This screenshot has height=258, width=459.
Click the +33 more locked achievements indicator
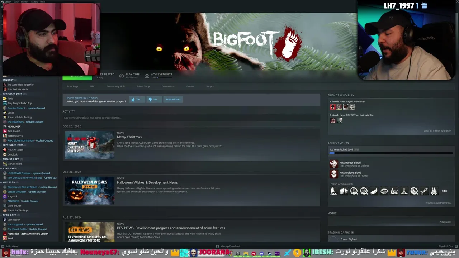pos(444,191)
